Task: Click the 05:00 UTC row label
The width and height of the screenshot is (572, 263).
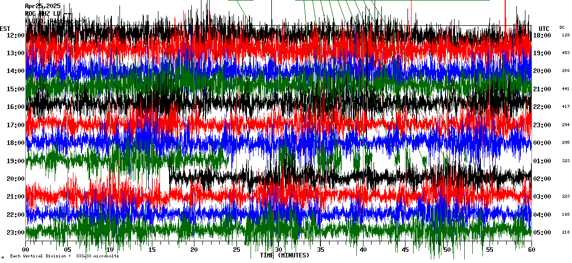Action: click(x=542, y=232)
